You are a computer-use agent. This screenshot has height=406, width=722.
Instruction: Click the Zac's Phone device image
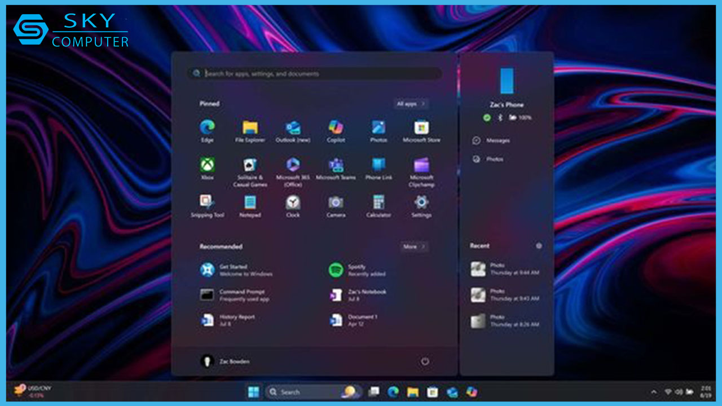click(x=507, y=81)
